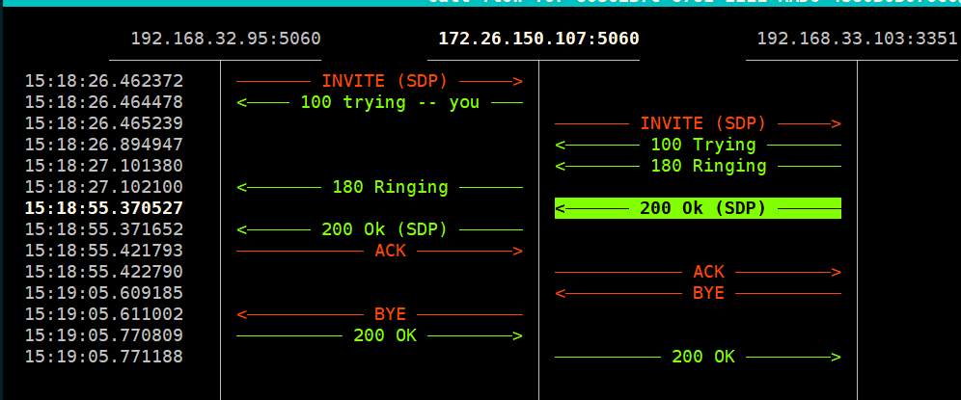
Task: Select the BYE message at timestamp 15:19:05.611002
Action: click(x=390, y=314)
